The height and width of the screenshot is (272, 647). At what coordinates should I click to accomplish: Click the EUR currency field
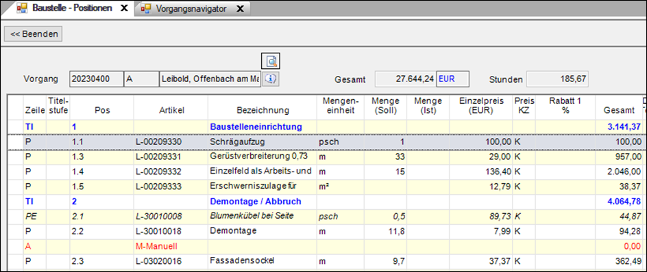tap(452, 79)
